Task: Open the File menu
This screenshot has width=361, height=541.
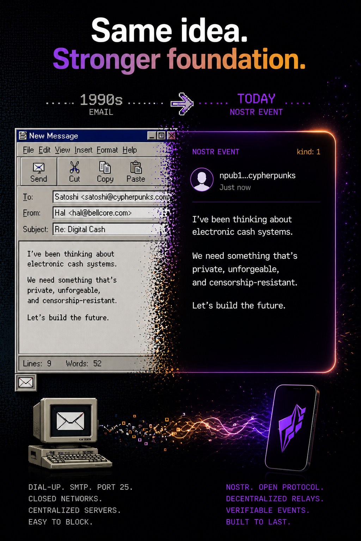Action: point(28,150)
